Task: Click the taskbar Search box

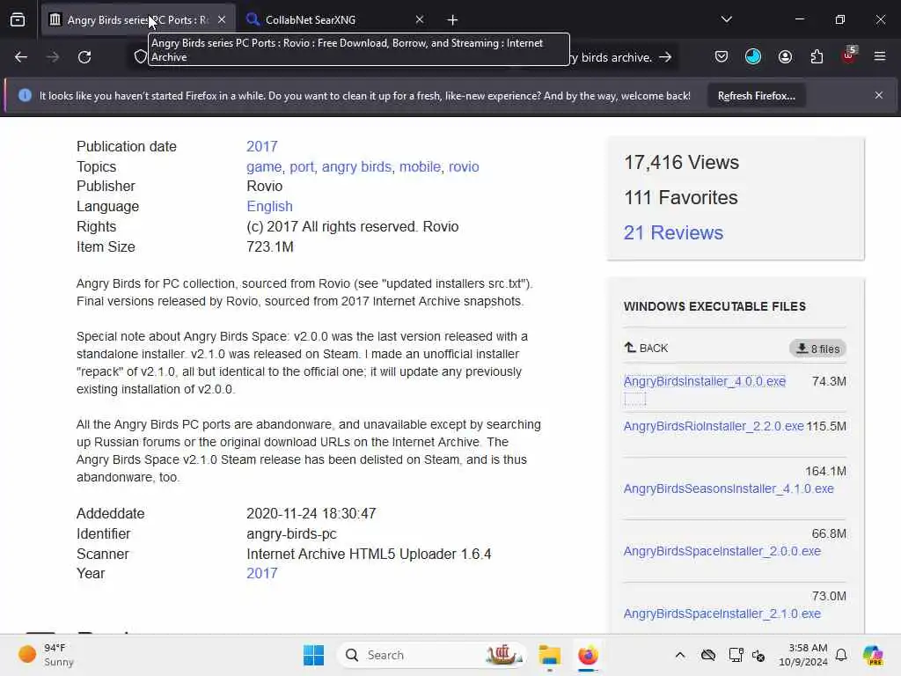Action: point(431,655)
